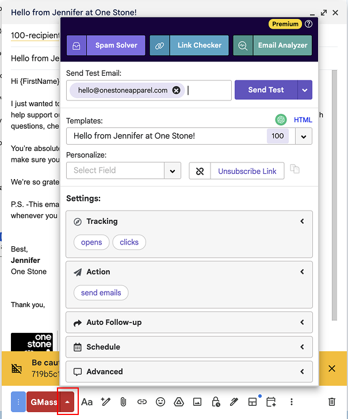Viewport: 348px width, 419px height.
Task: Collapse the Tracking settings section
Action: [302, 221]
